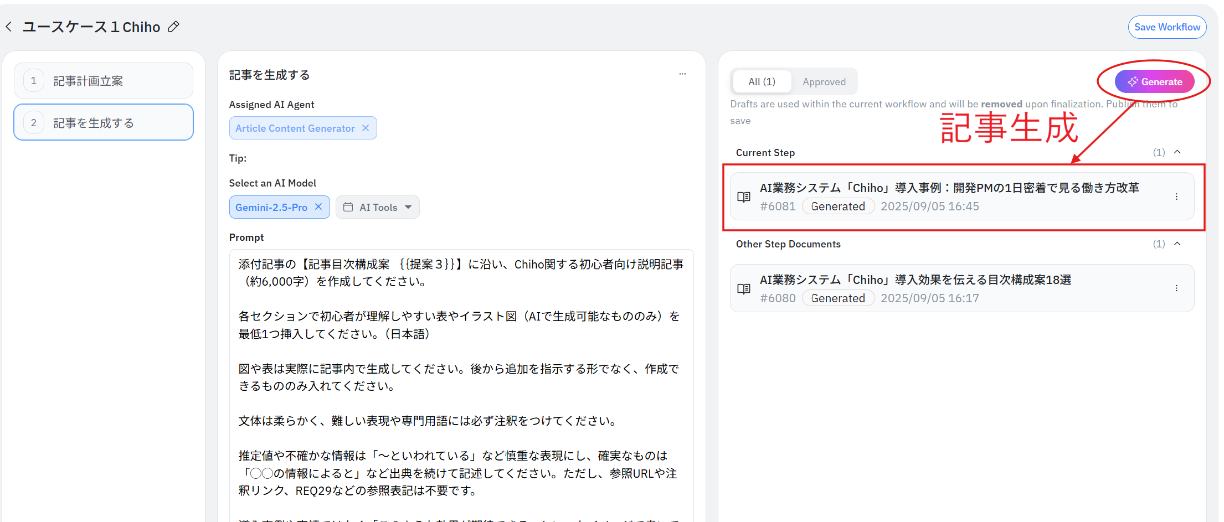Select step 1 記事計画立案

click(x=104, y=81)
